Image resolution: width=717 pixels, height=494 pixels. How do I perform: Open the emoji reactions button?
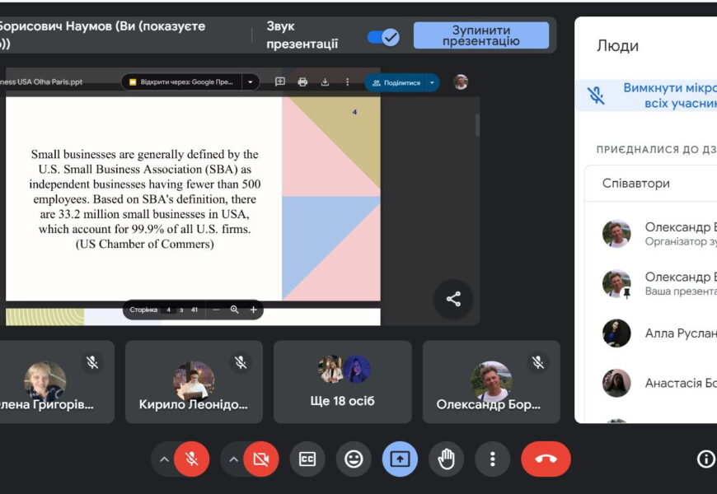354,459
